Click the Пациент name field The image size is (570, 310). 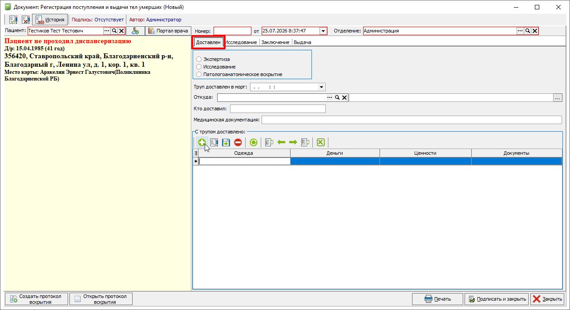(x=65, y=31)
